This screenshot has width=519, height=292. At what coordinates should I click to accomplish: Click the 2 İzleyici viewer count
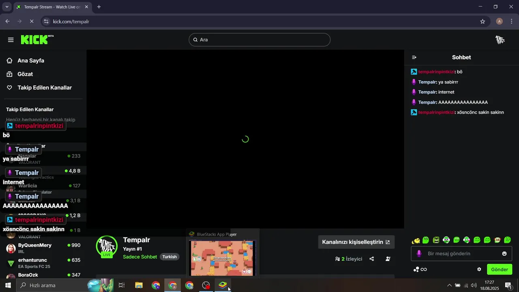[x=349, y=259]
